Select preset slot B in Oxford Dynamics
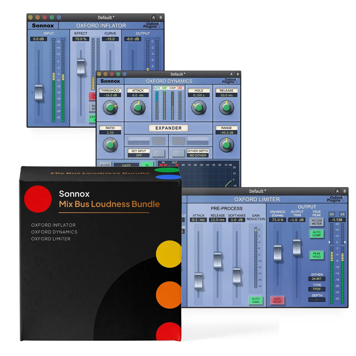Viewport: 356px width, 356px height. 238,74
